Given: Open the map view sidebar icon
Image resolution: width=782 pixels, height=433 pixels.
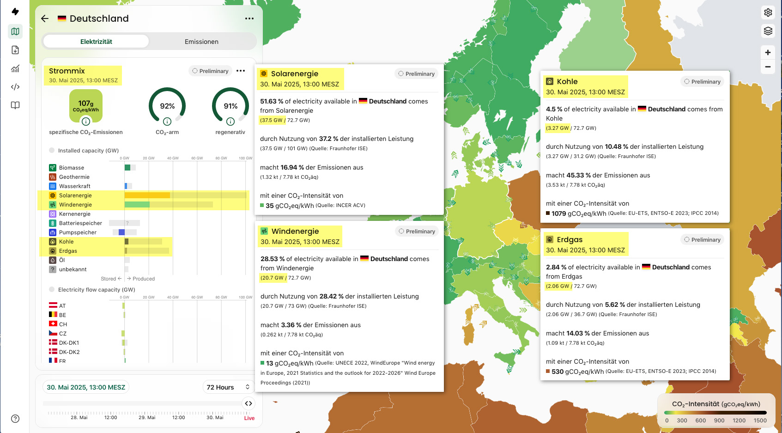Looking at the screenshot, I should [15, 31].
